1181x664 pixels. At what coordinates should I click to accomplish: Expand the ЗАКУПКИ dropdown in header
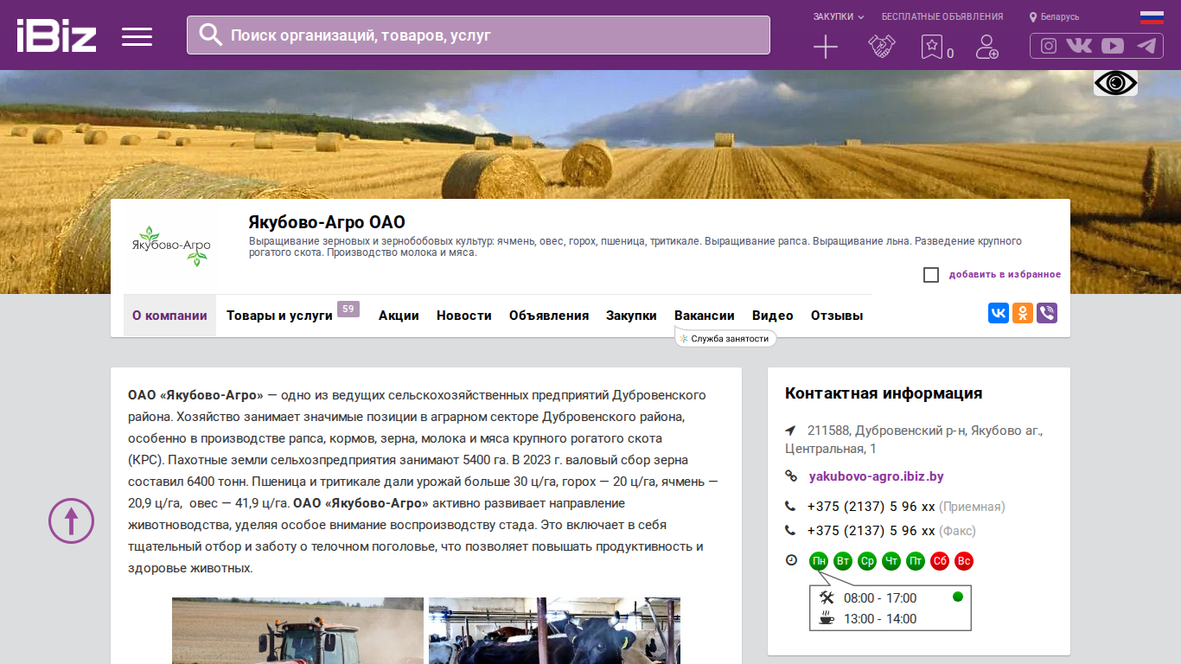tap(838, 16)
